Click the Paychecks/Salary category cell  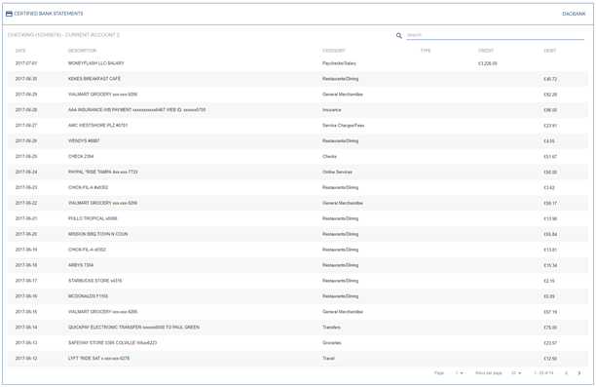339,63
